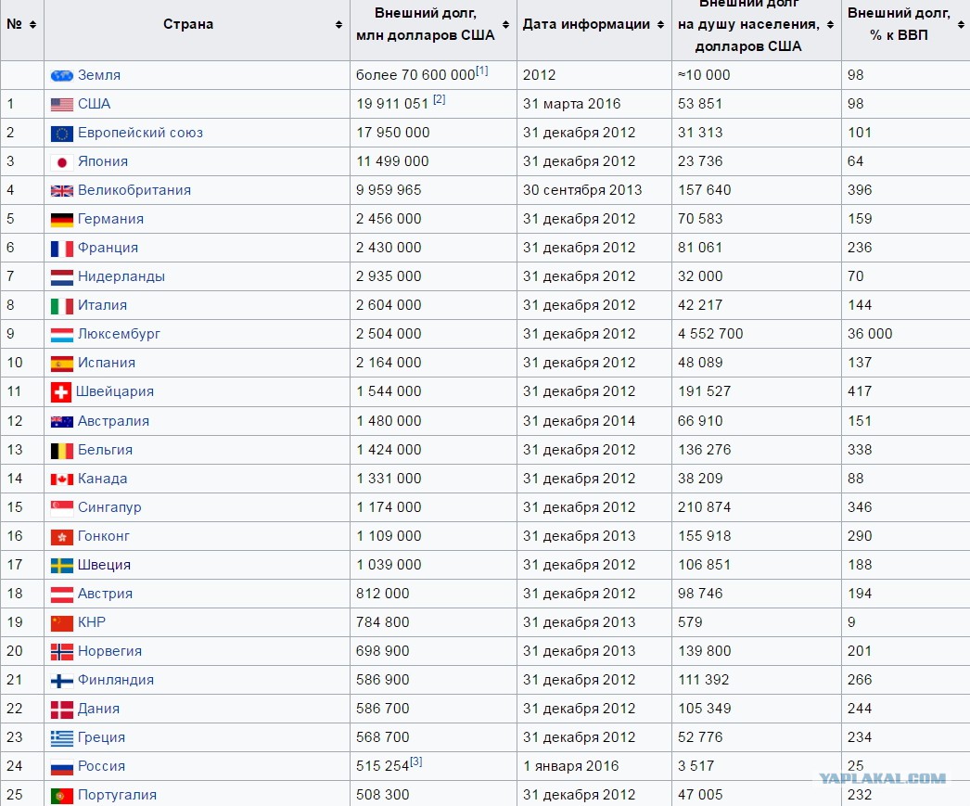This screenshot has width=970, height=806.
Task: Sort table by Страна column arrows
Action: click(x=339, y=25)
